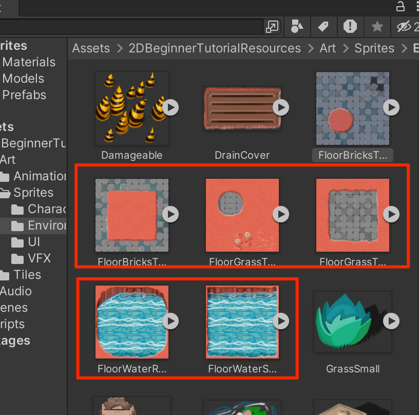This screenshot has width=419, height=415.
Task: Expand the DrainCover asset arrow
Action: 281,107
